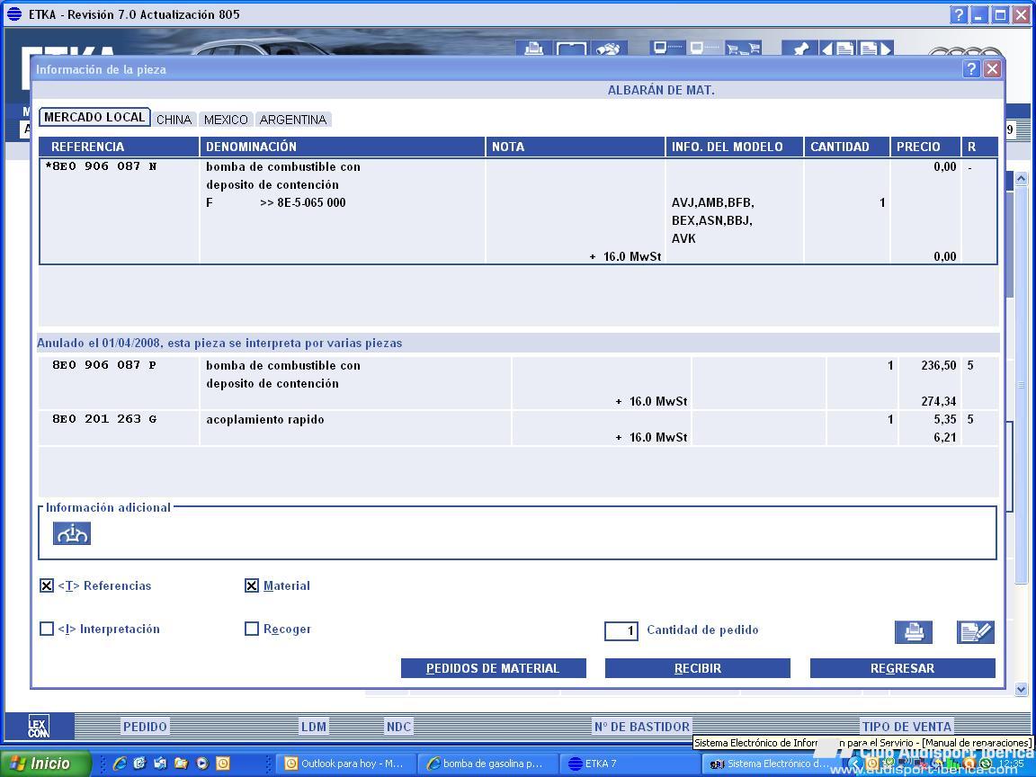
Task: Uncheck the Material checkbox
Action: click(x=252, y=585)
